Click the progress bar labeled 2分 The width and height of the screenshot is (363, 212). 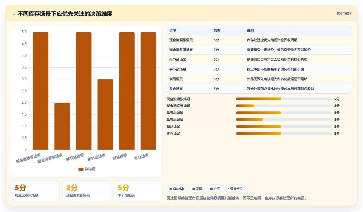tap(284, 106)
